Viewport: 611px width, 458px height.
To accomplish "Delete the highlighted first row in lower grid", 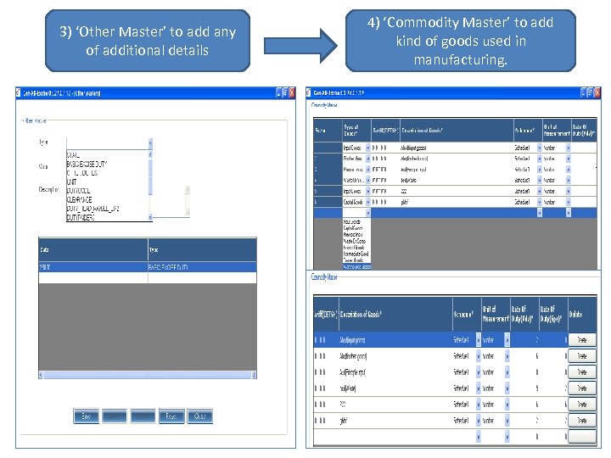I will point(582,340).
